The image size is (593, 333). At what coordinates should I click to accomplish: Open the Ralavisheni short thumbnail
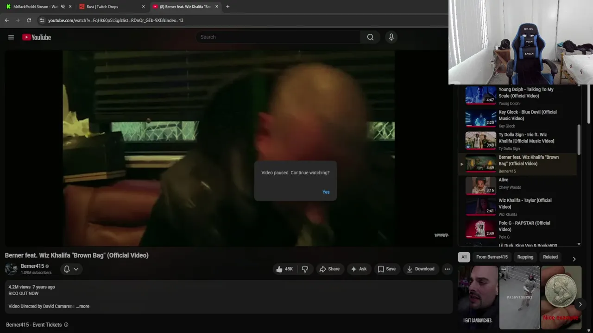pyautogui.click(x=519, y=297)
